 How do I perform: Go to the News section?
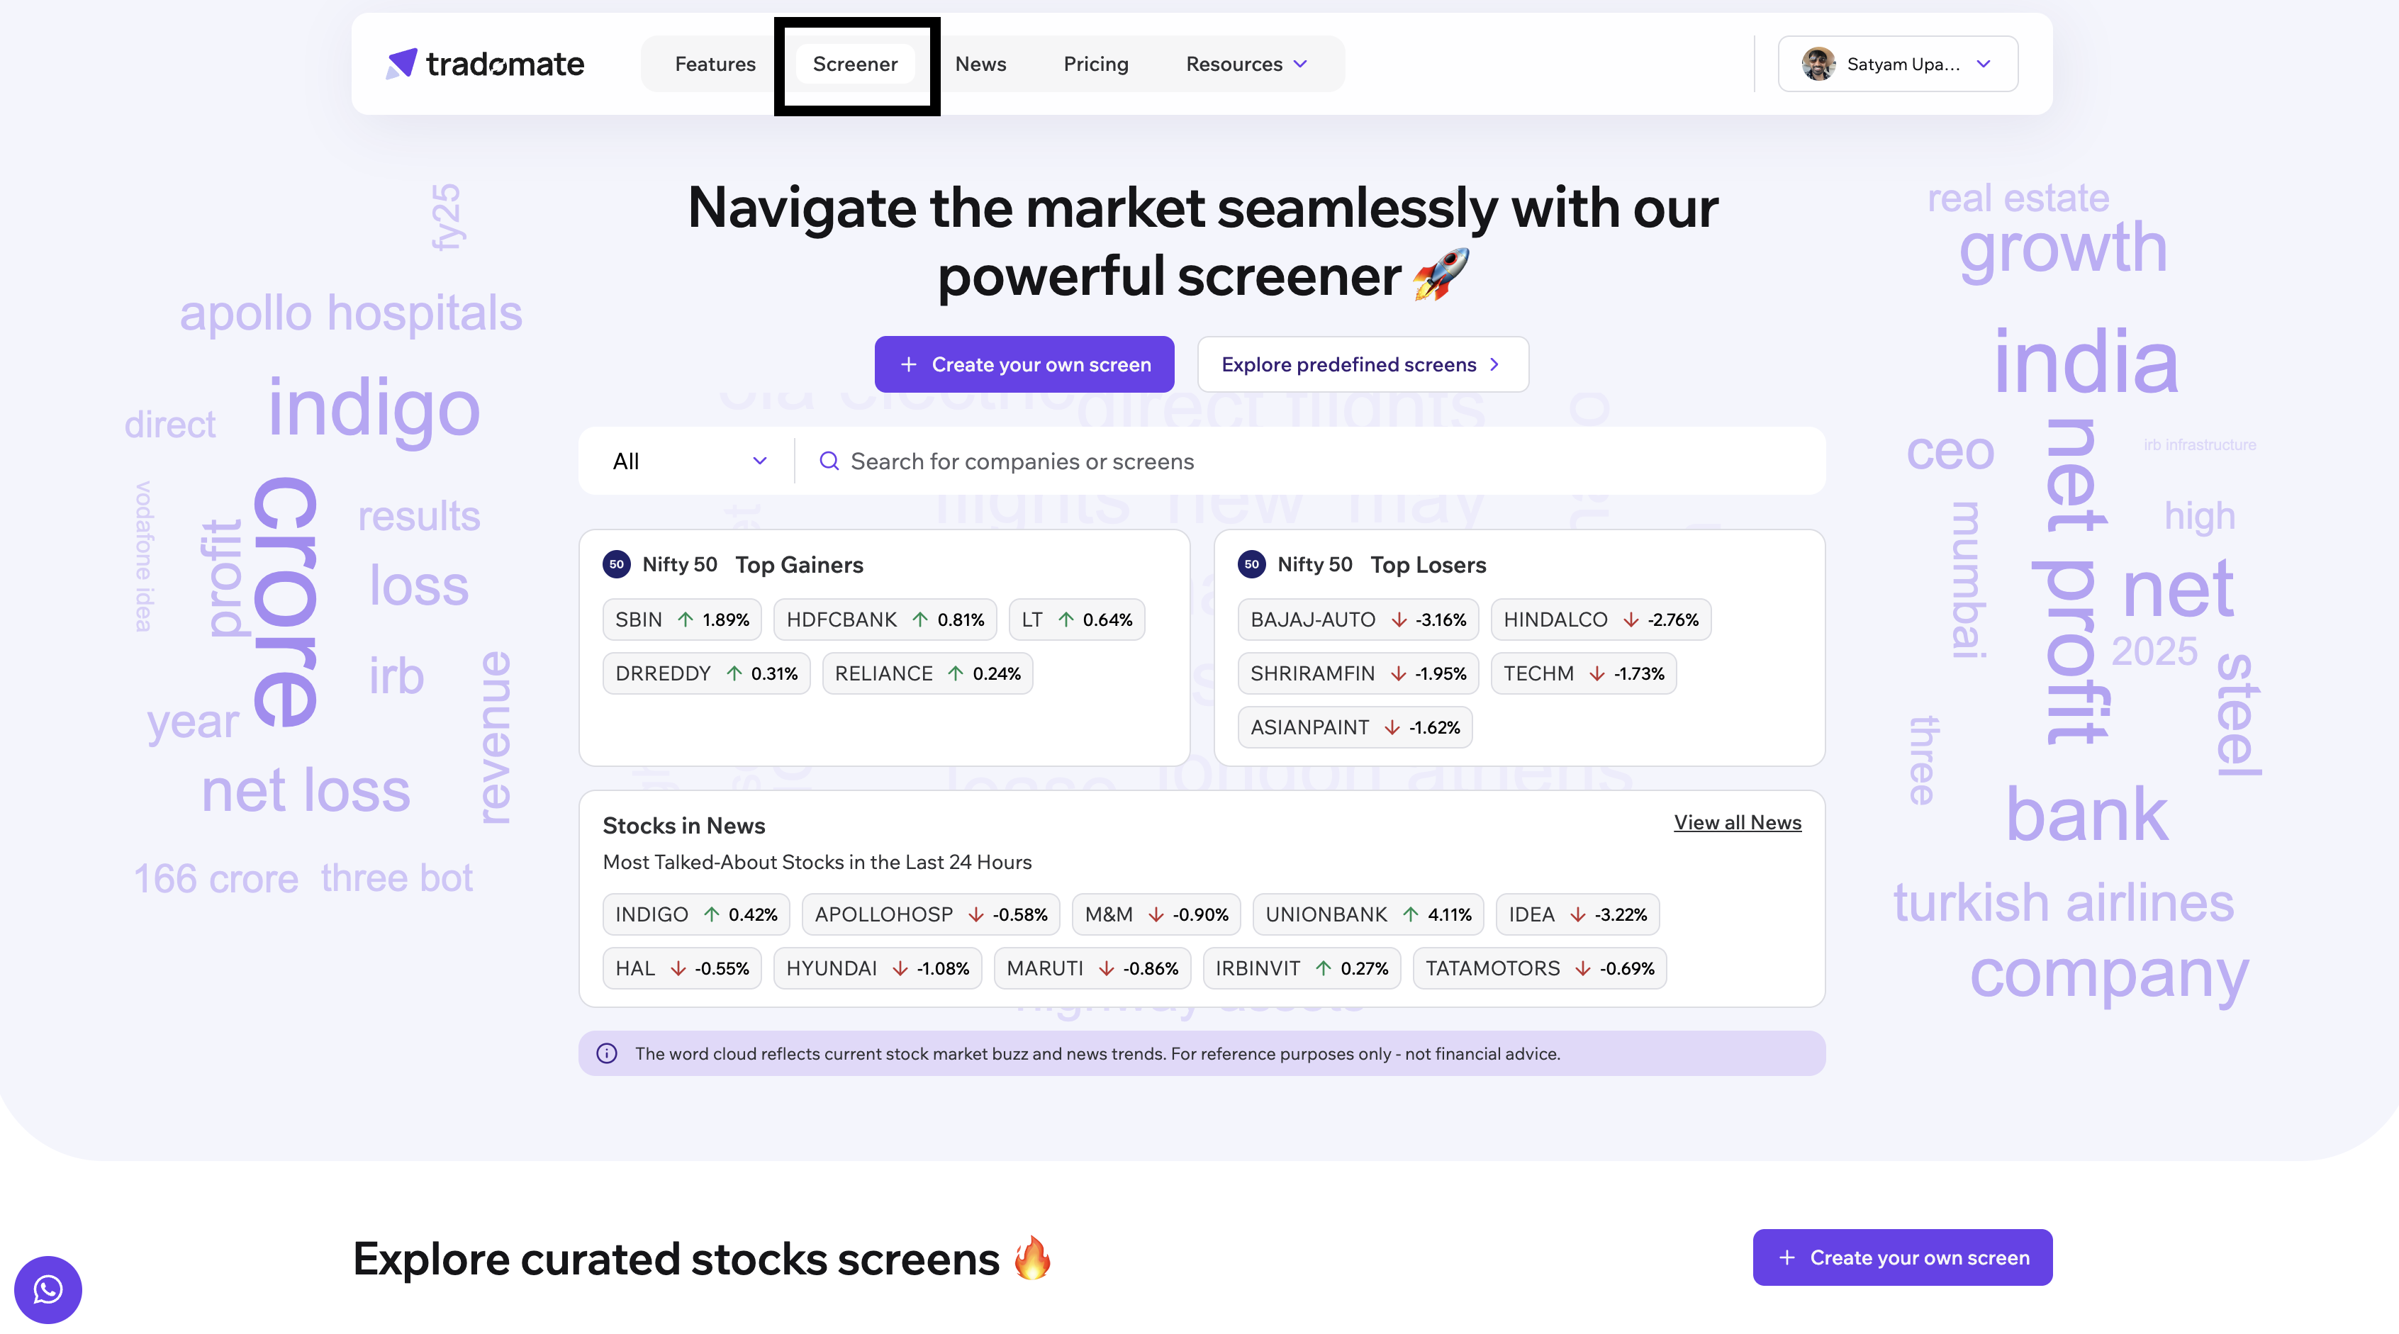(980, 63)
